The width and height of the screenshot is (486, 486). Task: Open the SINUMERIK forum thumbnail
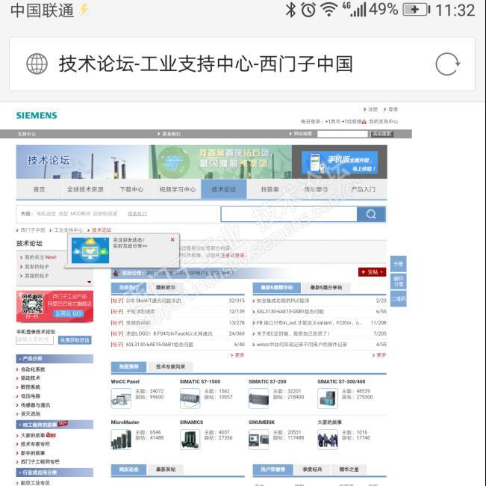[259, 440]
